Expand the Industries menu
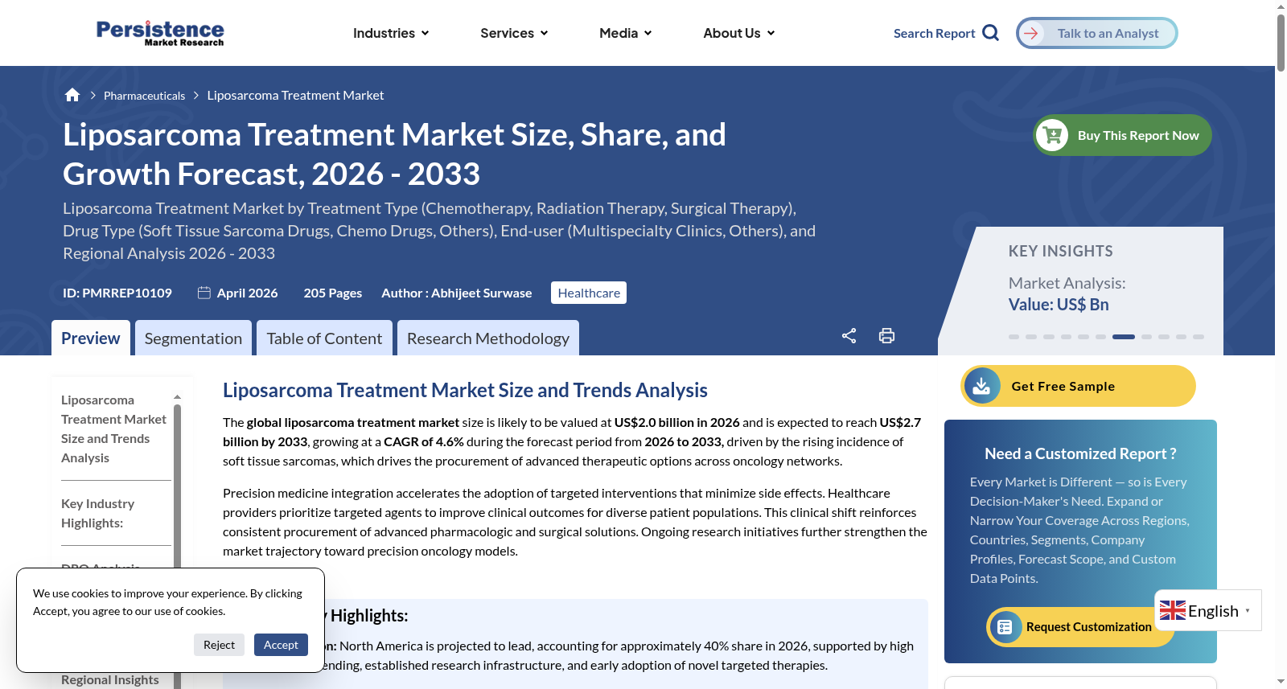 [x=391, y=33]
